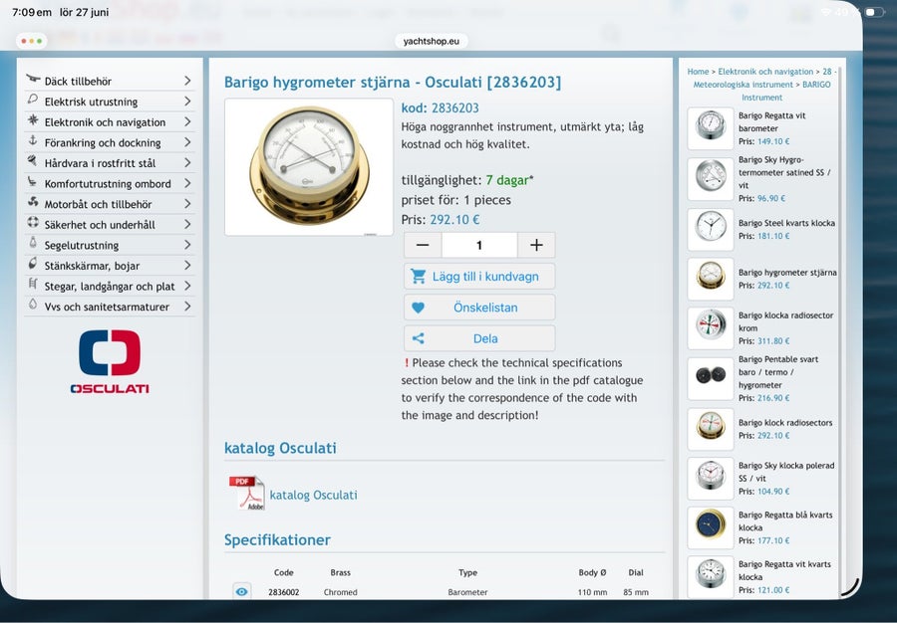
Task: Expand the Komfortutrustning ombord chevron
Action: 187,183
